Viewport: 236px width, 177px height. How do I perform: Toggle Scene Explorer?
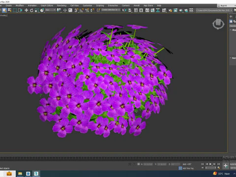136,10
